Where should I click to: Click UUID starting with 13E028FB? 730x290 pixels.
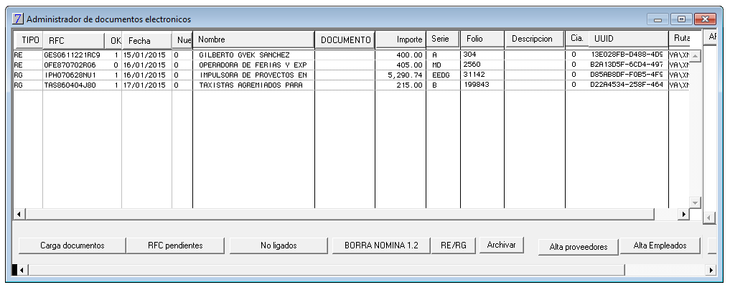(x=627, y=54)
